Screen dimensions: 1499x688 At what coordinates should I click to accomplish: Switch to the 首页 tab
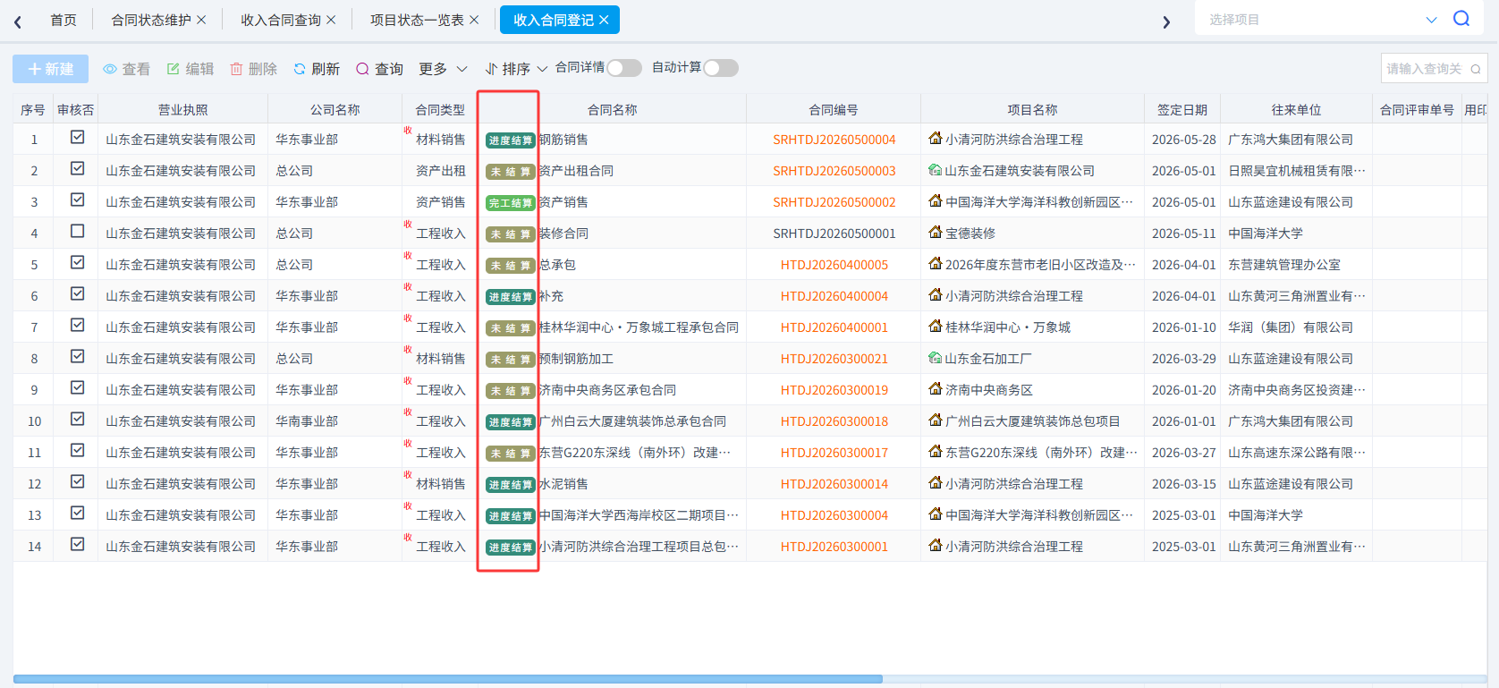pyautogui.click(x=64, y=20)
